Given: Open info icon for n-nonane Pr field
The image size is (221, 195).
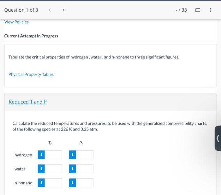Looking at the screenshot, I should tap(72, 183).
